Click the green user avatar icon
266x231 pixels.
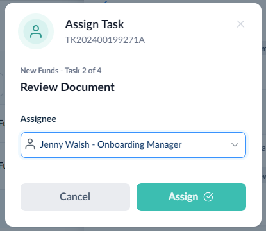tap(36, 31)
